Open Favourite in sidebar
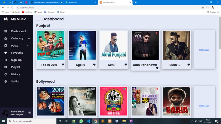221x124 pixels. click(x=17, y=53)
